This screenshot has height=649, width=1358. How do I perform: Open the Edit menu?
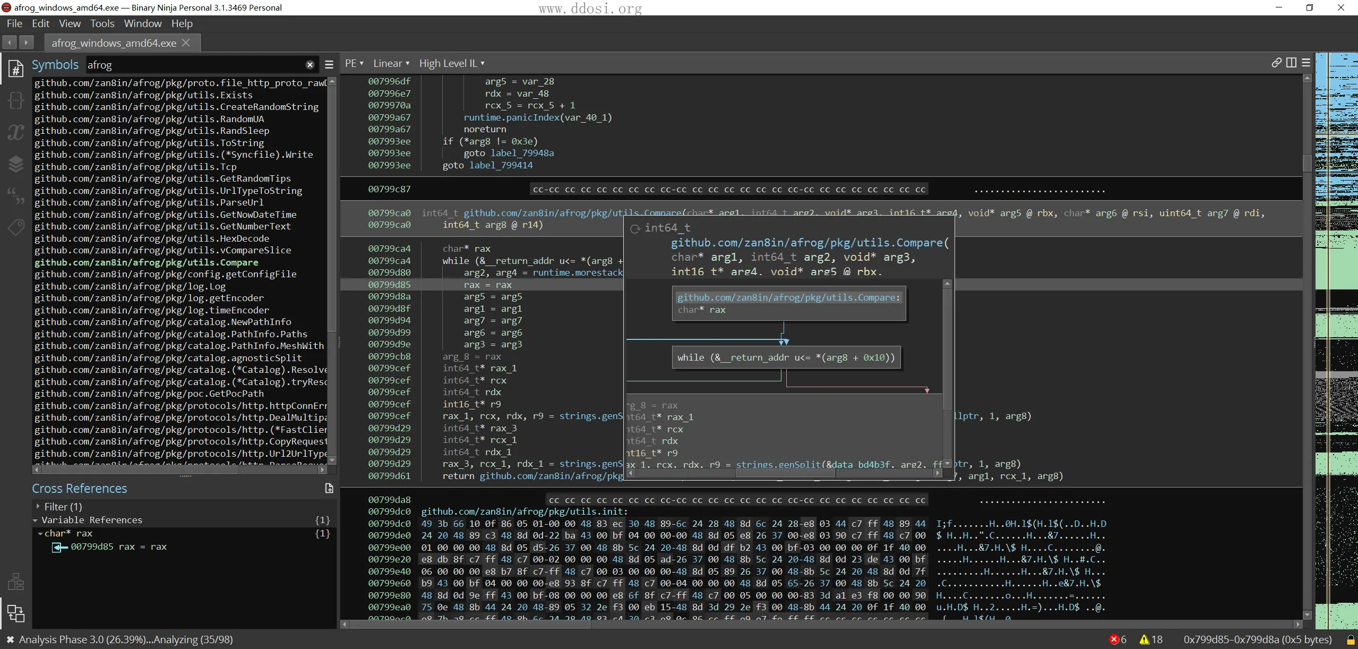tap(40, 23)
